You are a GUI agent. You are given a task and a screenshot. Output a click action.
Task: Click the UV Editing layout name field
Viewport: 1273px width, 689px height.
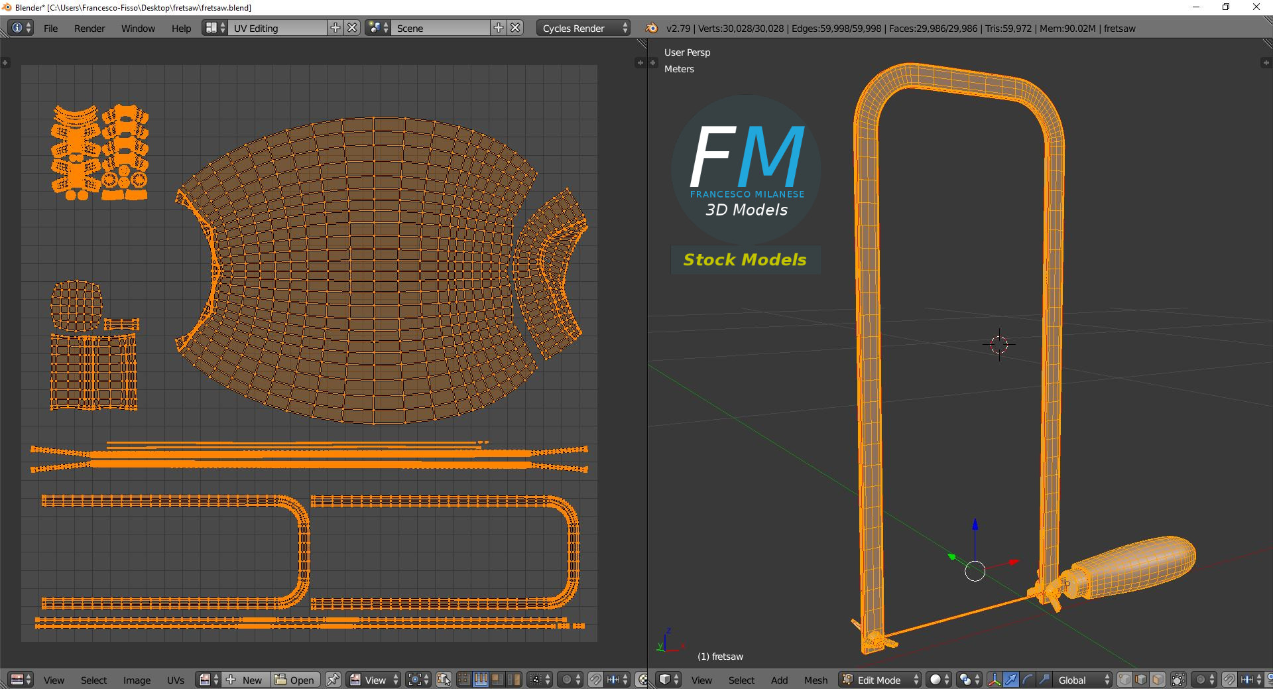pyautogui.click(x=277, y=28)
